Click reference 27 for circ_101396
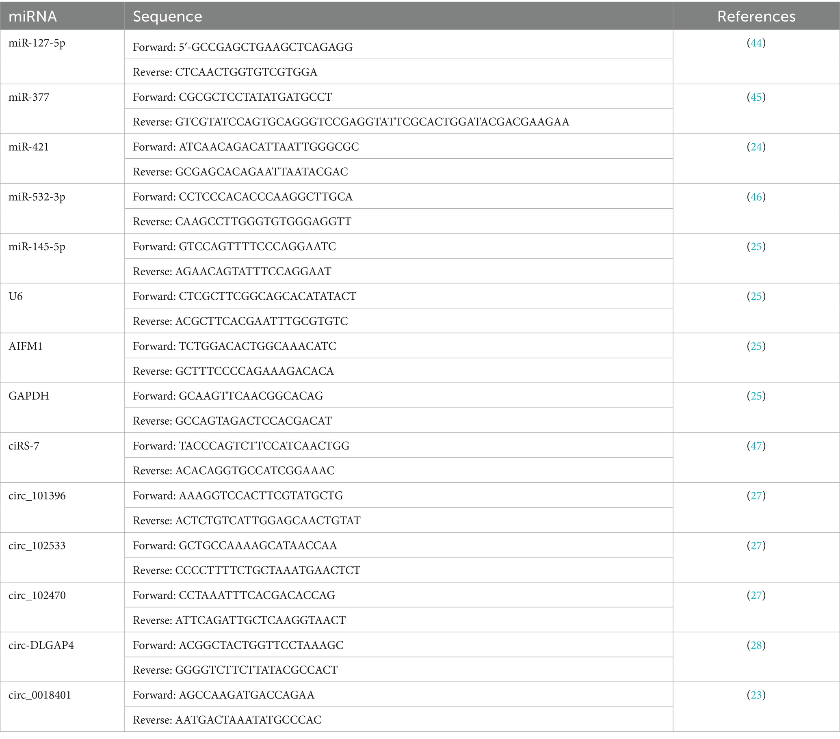 tap(756, 495)
